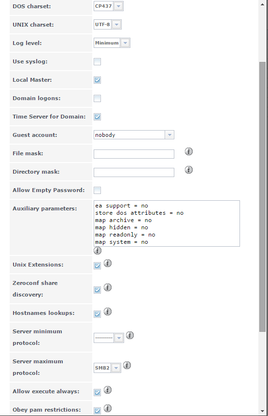268x416 pixels.
Task: Show Allow execute always info icon
Action: coord(108,390)
